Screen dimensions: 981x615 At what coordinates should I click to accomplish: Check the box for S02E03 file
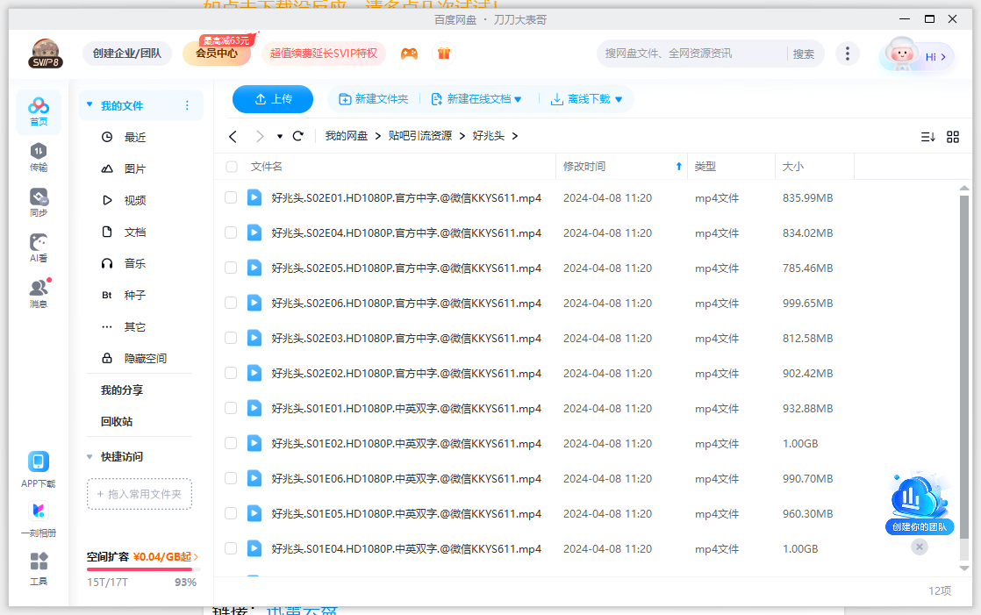[x=231, y=338]
